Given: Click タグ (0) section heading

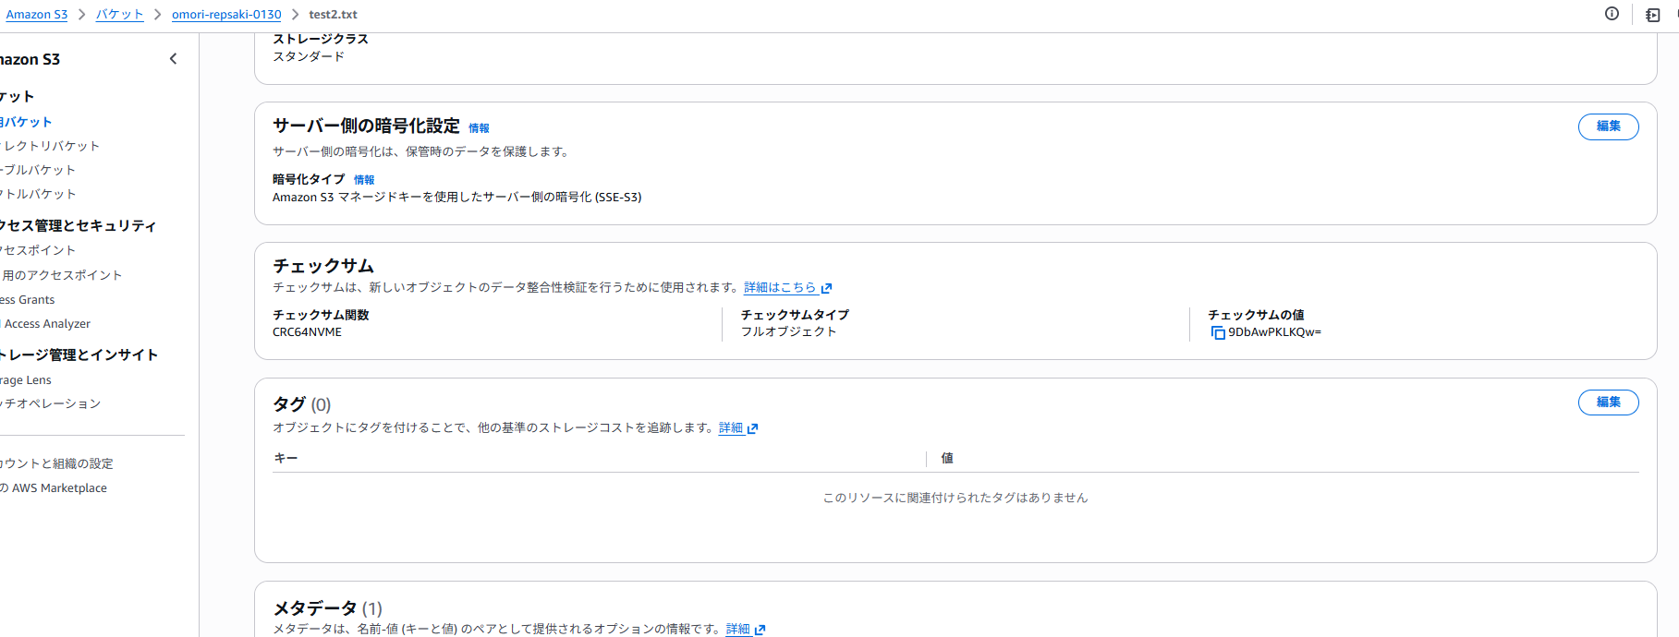Looking at the screenshot, I should 301,404.
